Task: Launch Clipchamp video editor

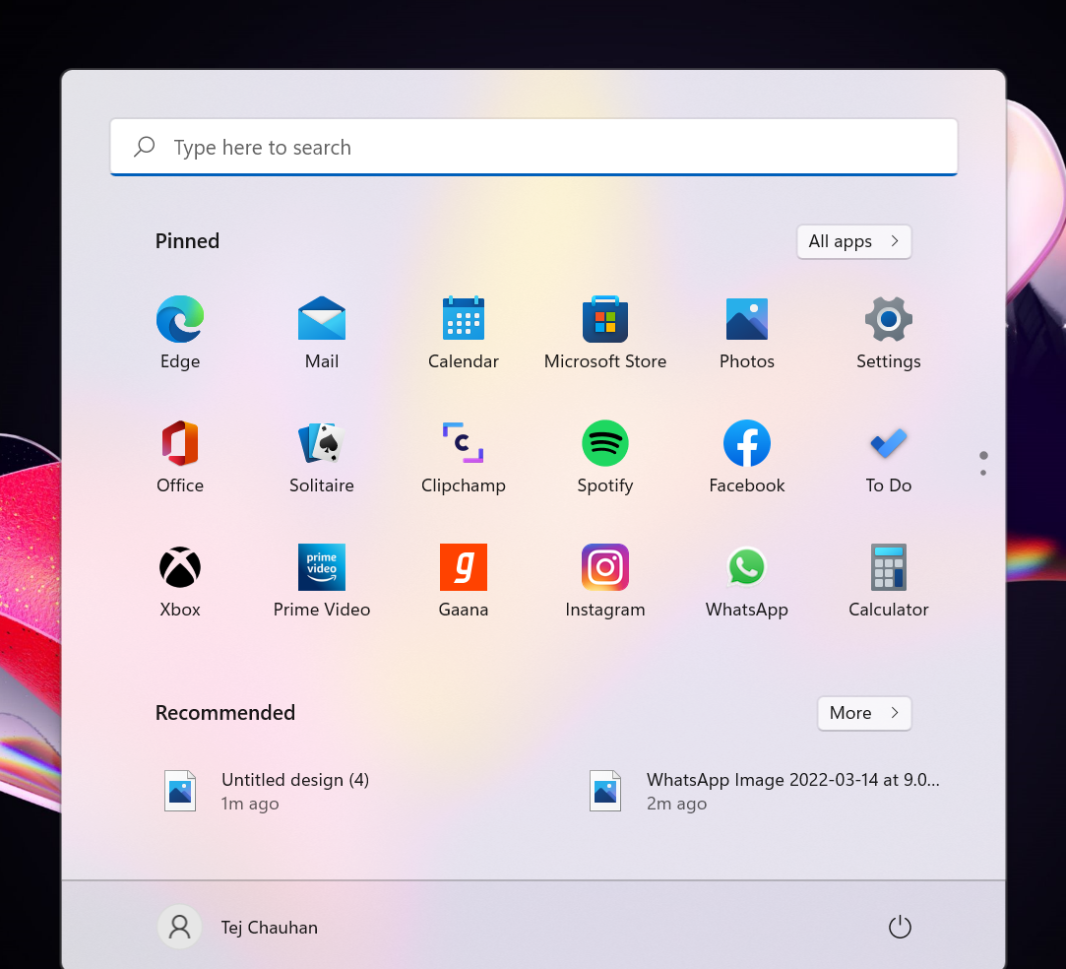Action: click(463, 456)
